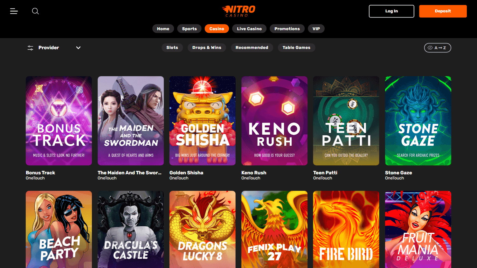Filter games by Slots

point(172,48)
